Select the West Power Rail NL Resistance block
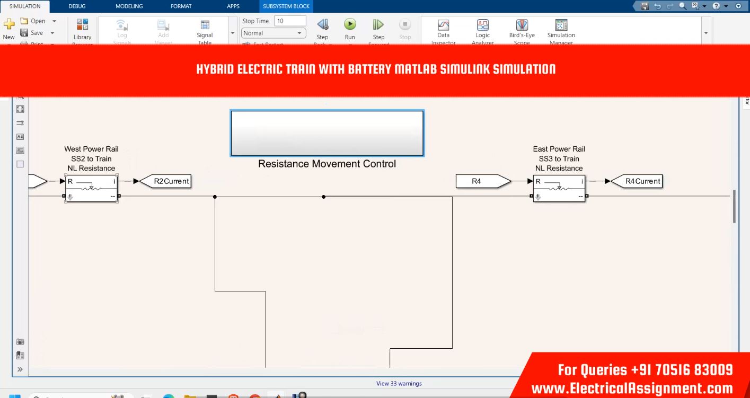Viewport: 750px width, 398px height. [91, 189]
